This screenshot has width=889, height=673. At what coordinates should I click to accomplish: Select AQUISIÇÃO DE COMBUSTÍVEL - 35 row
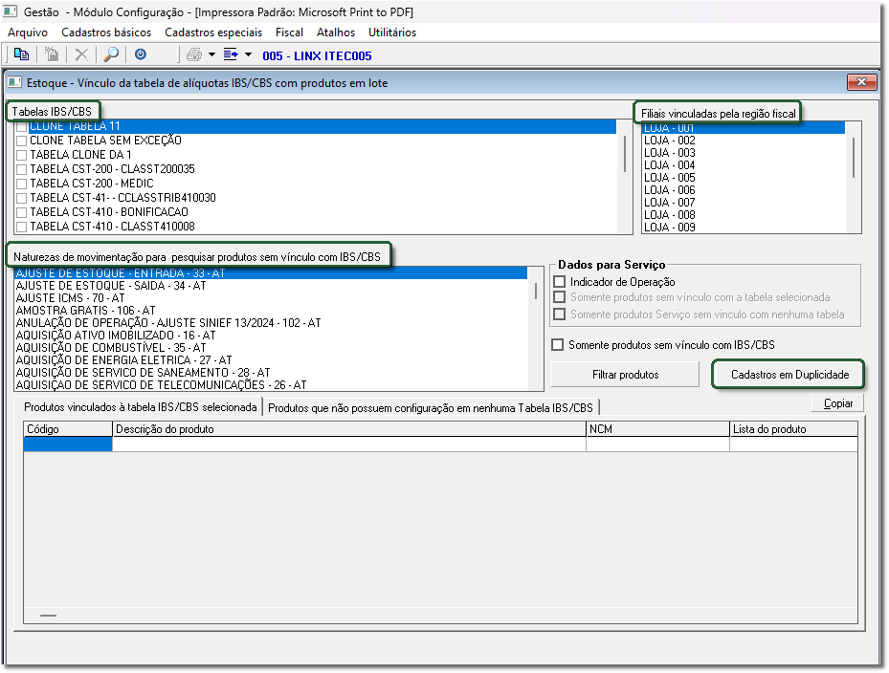[x=271, y=348]
